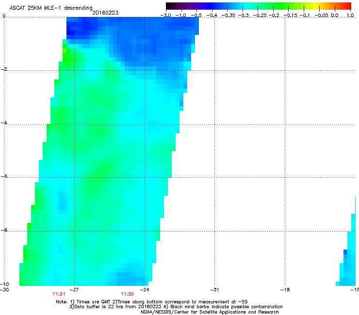359x315 pixels.
Task: Click the date label 20160223
Action: pos(105,13)
